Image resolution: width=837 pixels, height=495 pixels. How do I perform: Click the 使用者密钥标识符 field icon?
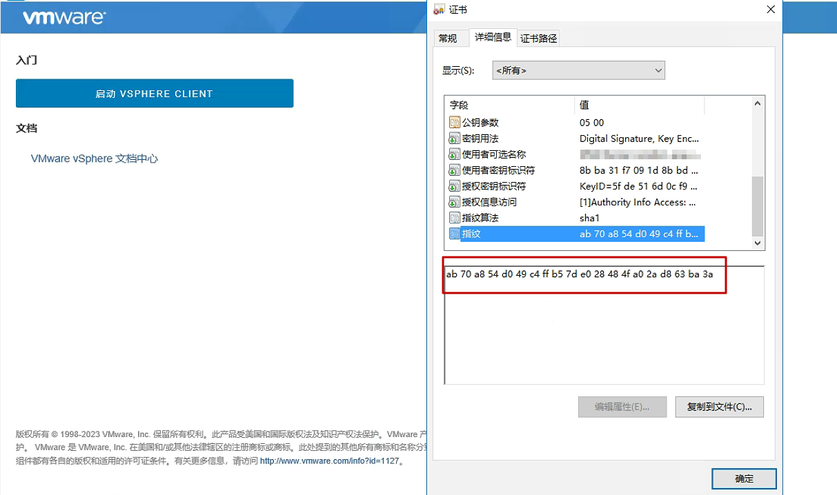pos(454,170)
